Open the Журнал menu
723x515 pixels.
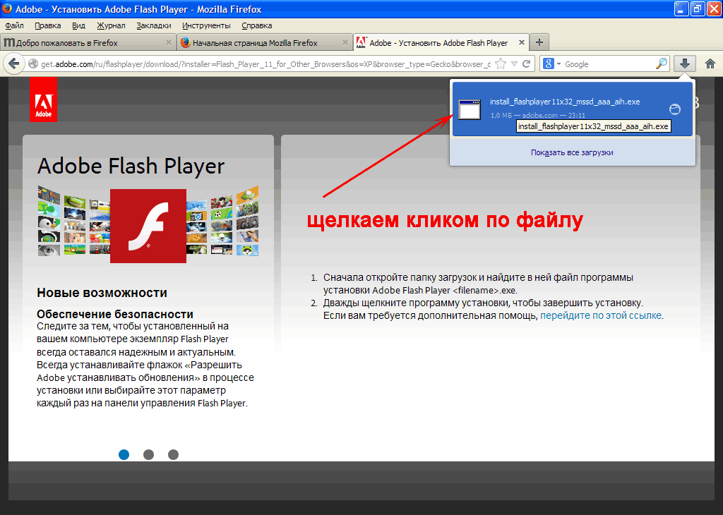coord(111,25)
